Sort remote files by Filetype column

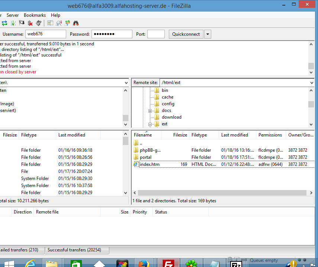[x=204, y=135]
